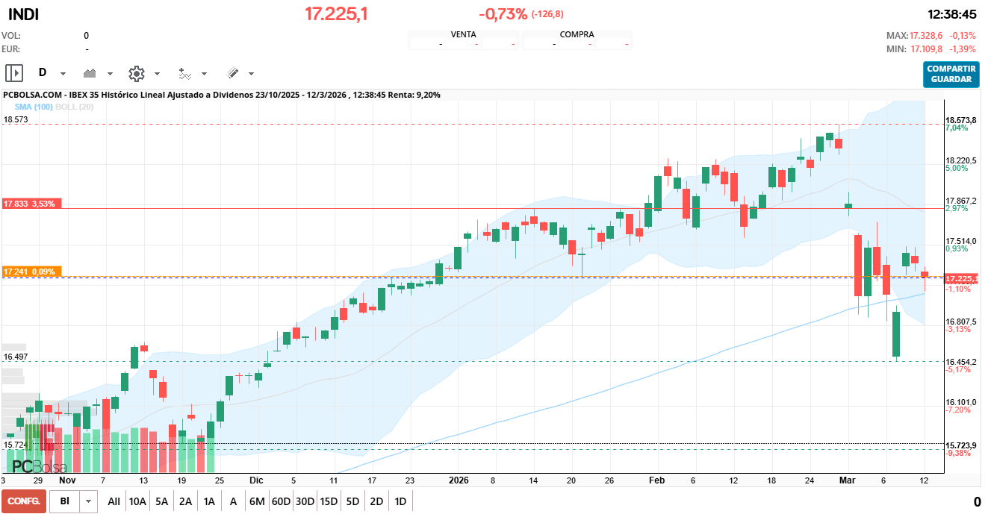991x517 pixels.
Task: Open the timeframe dropdown next to D
Action: point(63,72)
